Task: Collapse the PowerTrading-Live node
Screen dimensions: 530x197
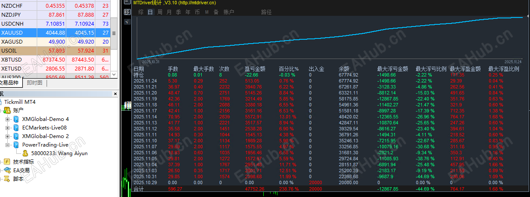Action: [7, 144]
